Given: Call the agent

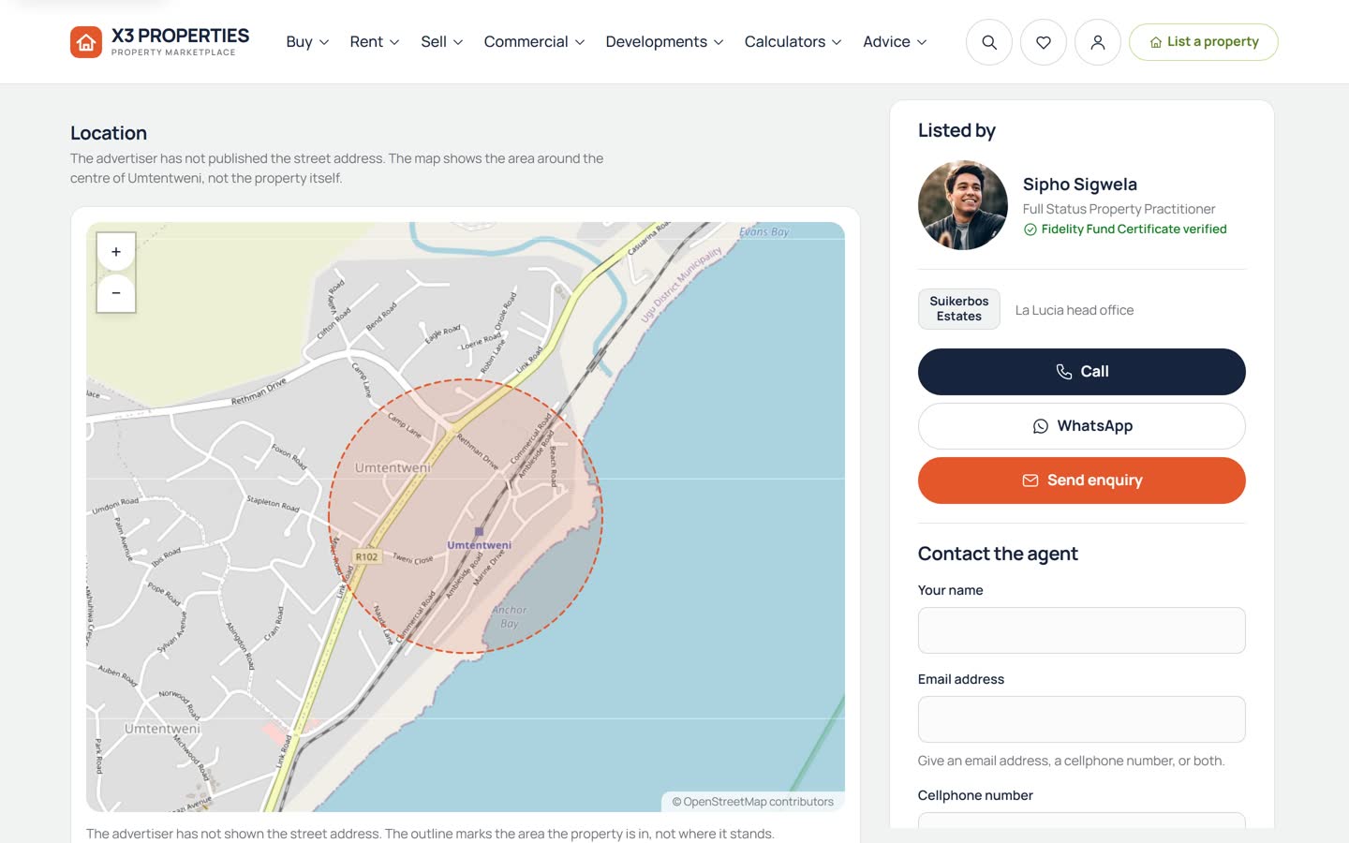Looking at the screenshot, I should (x=1082, y=372).
